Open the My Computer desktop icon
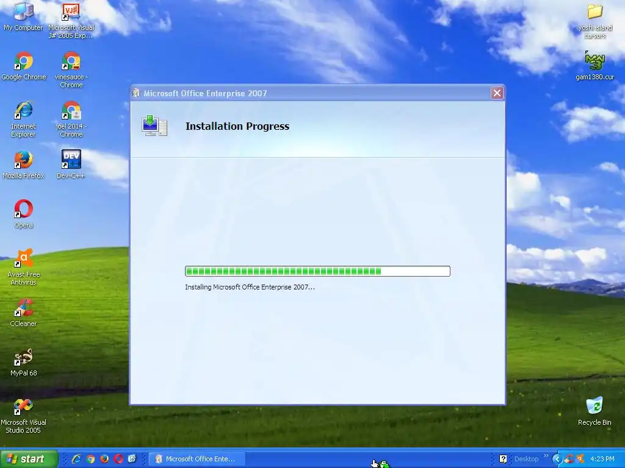Image resolution: width=625 pixels, height=468 pixels. coord(23,16)
